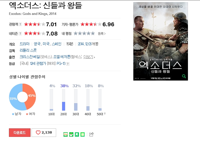Click the red 다운로드 button
The height and width of the screenshot is (150, 200).
(x=20, y=133)
